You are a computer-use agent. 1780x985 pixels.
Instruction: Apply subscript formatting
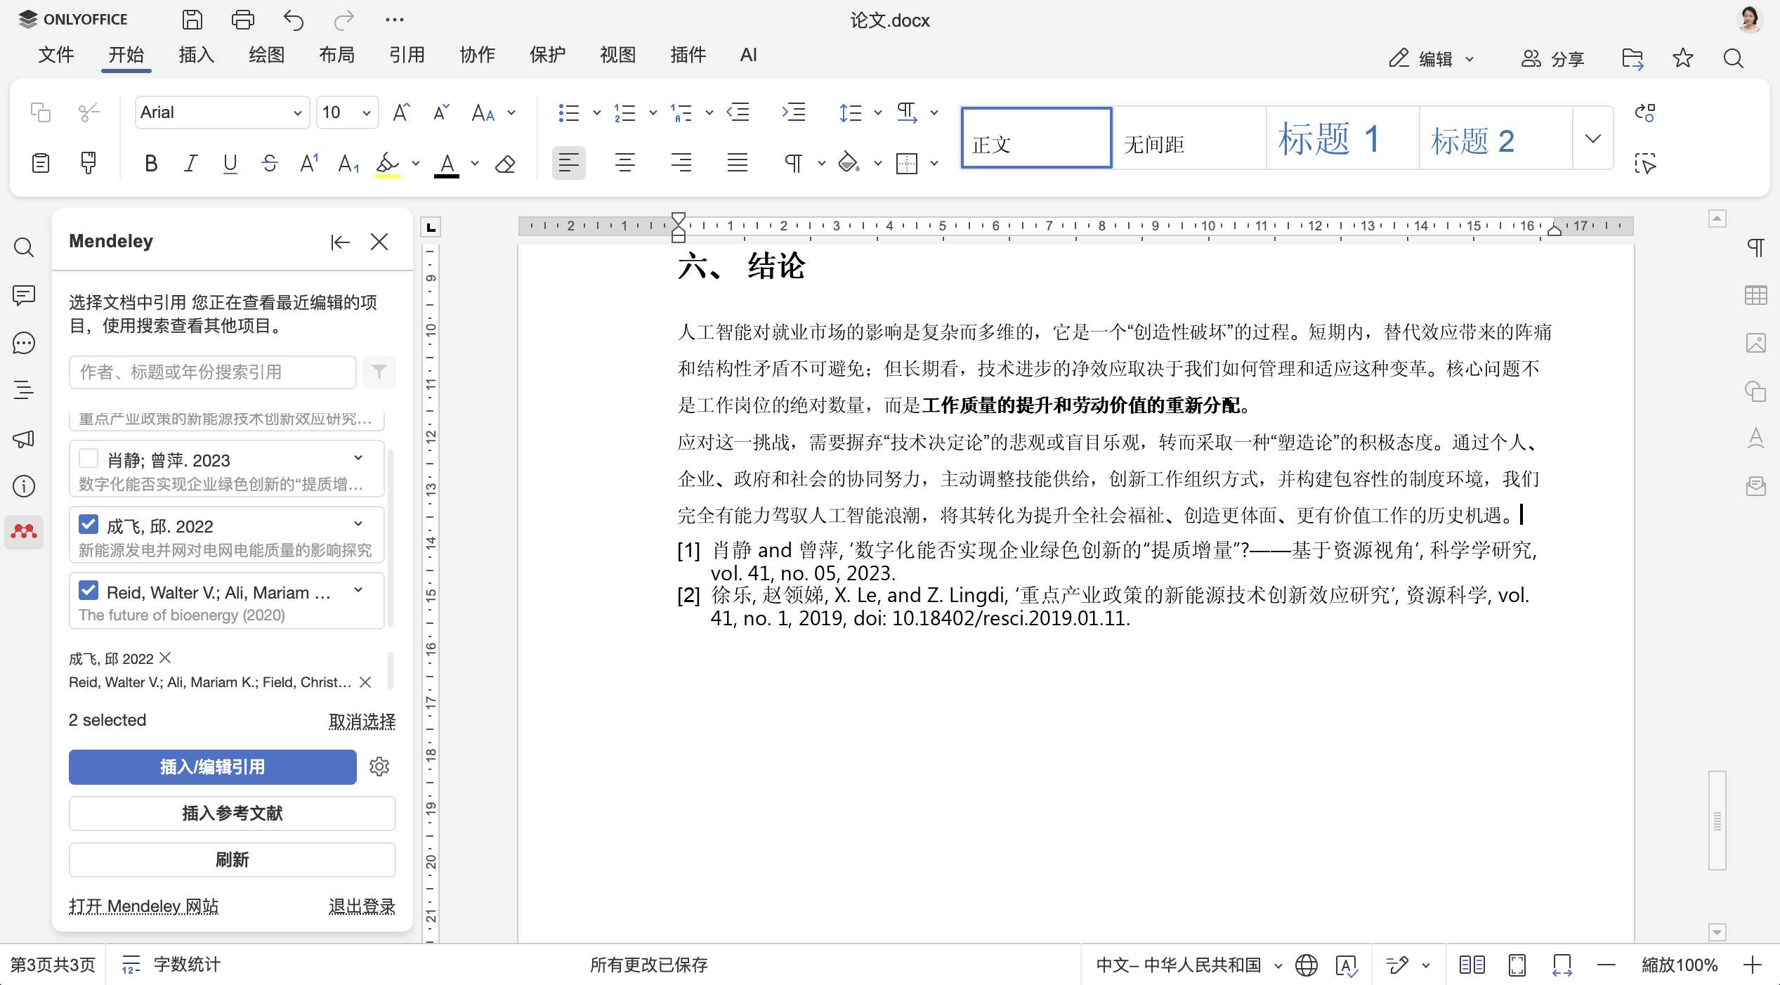[348, 164]
